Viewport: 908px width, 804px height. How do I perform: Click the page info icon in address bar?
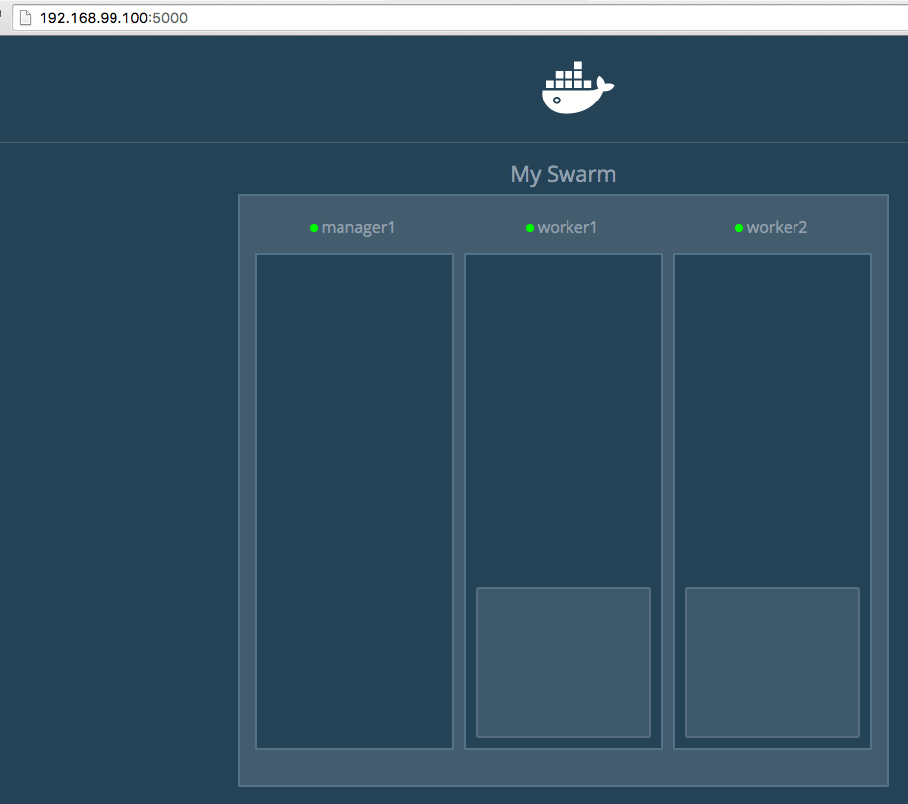pos(26,18)
